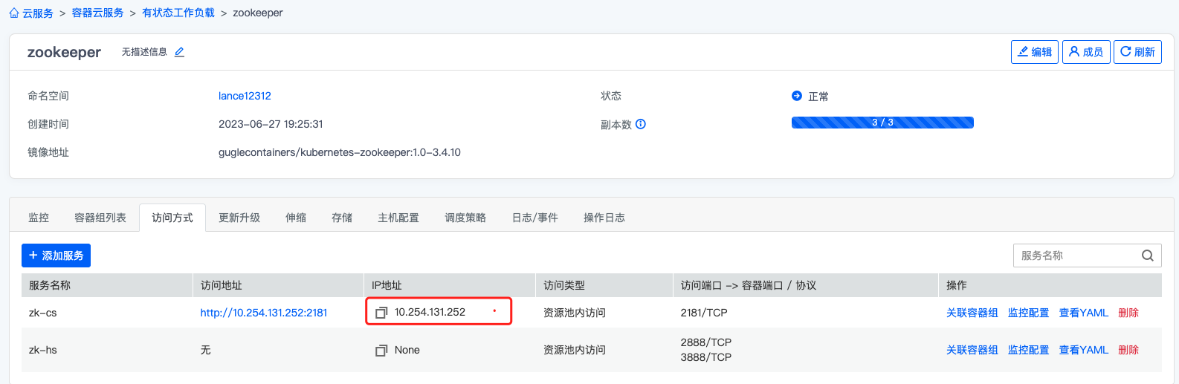Viewport: 1179px width, 384px height.
Task: Click the 编辑 edit button
Action: [x=1035, y=52]
